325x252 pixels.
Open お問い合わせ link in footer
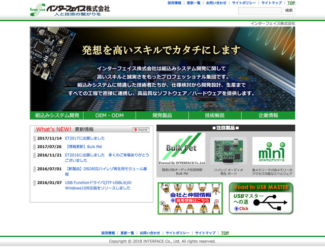[x=150, y=233]
